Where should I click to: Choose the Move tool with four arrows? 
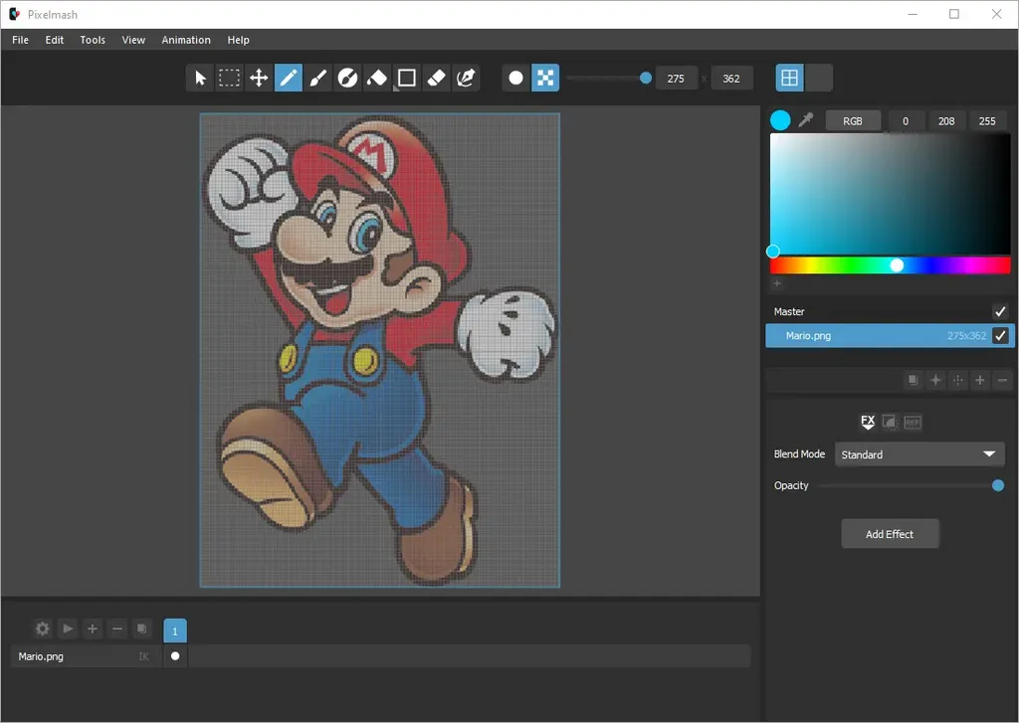click(259, 78)
